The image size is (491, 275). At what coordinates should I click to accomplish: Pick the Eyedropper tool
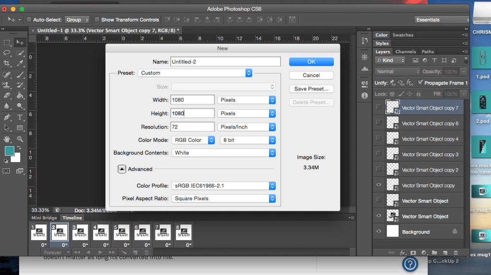[20, 63]
